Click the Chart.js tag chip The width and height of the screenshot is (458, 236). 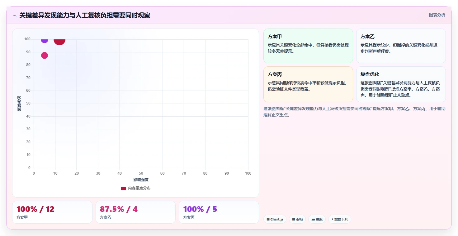point(275,219)
